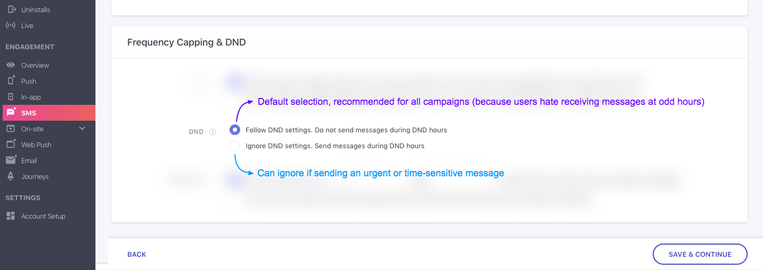This screenshot has width=763, height=270.
Task: Open the Live broadcast icon
Action: coord(11,25)
